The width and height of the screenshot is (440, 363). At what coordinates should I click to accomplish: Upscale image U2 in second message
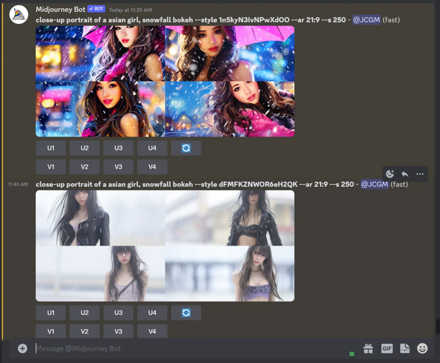[x=84, y=313]
